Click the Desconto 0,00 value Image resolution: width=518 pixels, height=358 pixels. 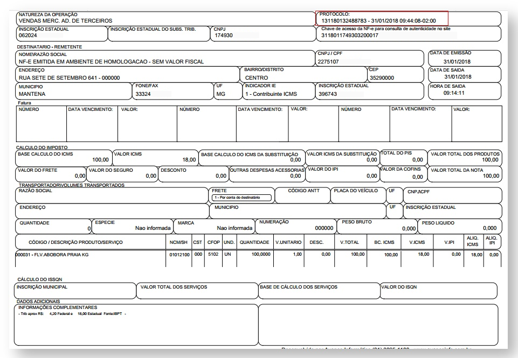click(221, 176)
